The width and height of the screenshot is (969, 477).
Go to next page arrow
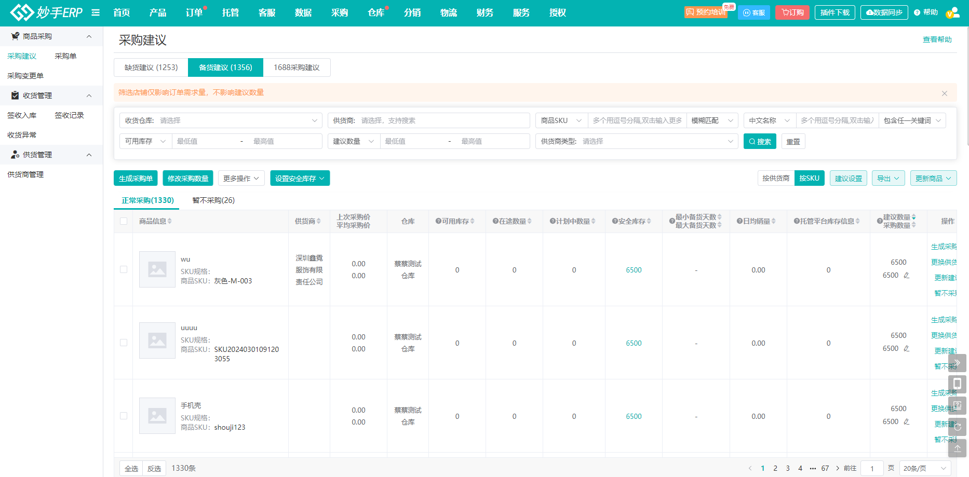click(x=838, y=468)
